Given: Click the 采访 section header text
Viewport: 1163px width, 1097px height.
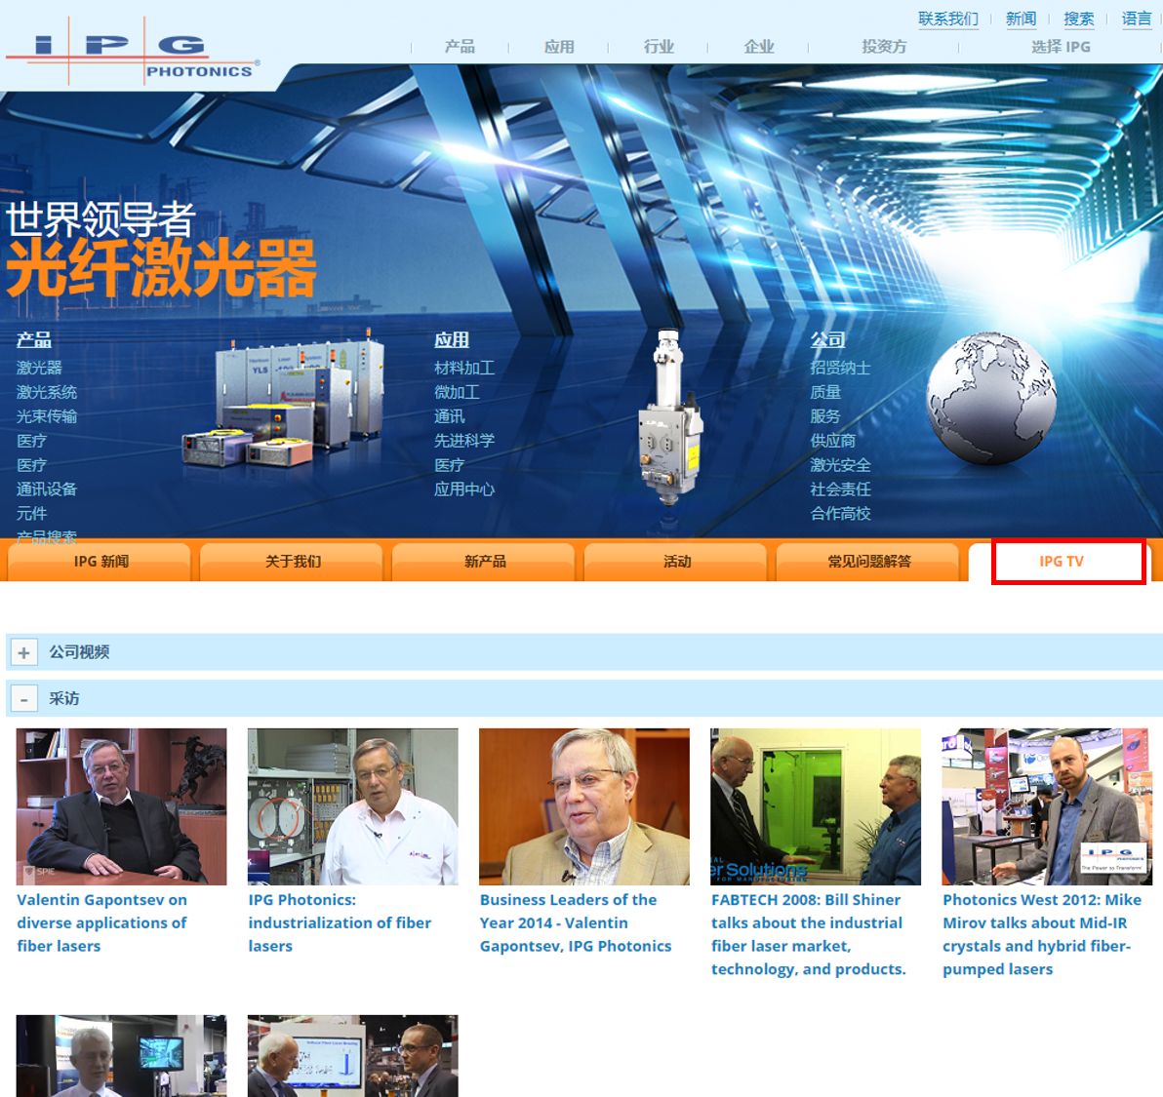Looking at the screenshot, I should 63,698.
